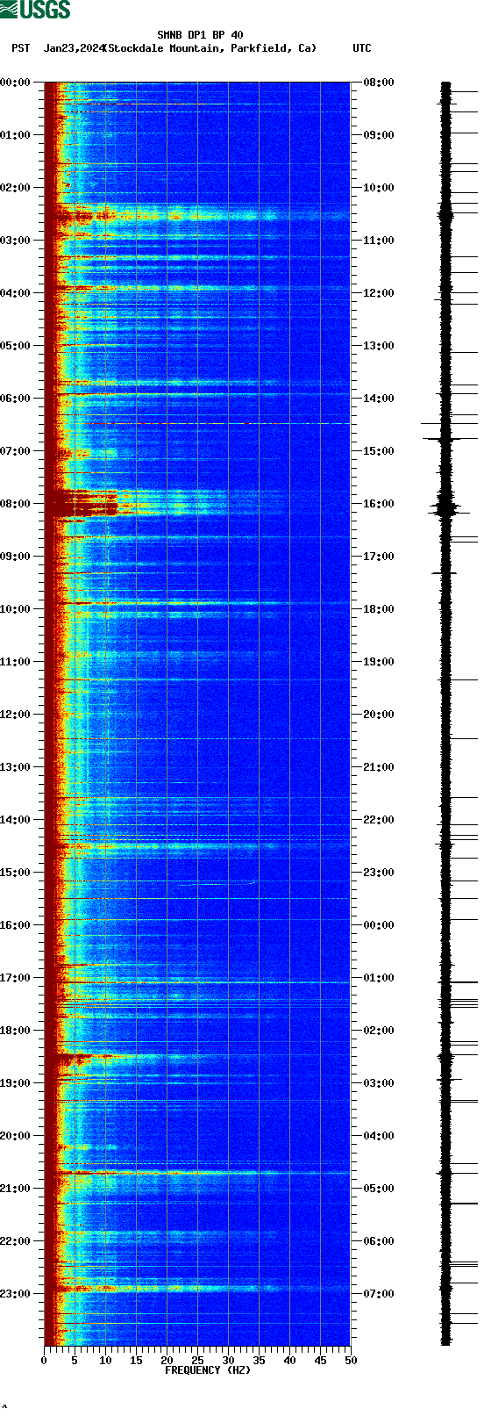Screen dimensions: 484x1416
Task: Click the PST '08:00' time label
Action: coord(16,504)
